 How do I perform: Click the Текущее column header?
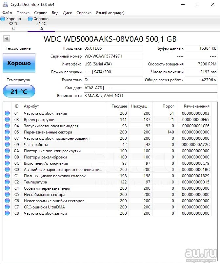[x=117, y=106]
